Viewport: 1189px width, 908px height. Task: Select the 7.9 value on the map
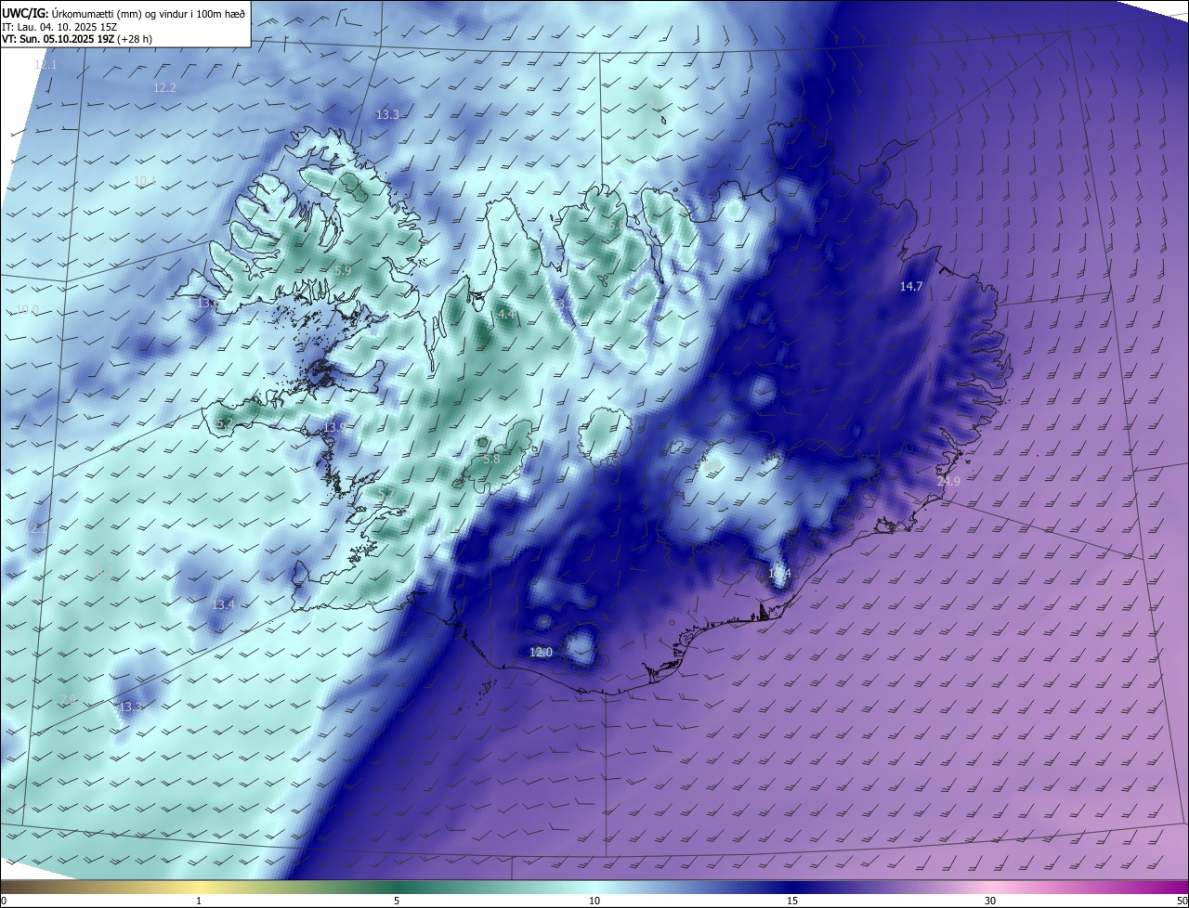(68, 700)
